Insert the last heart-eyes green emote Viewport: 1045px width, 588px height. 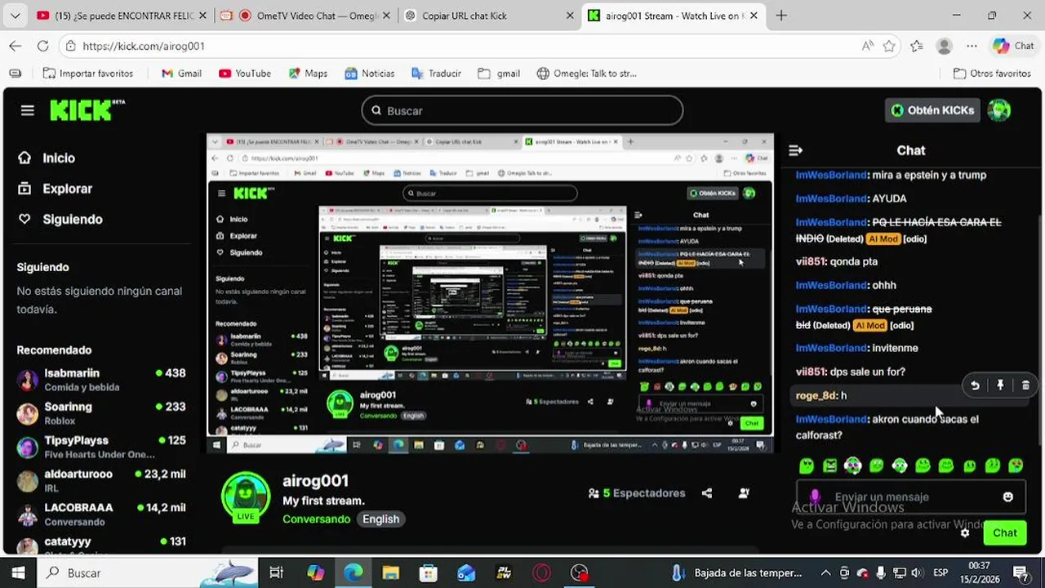coord(1016,465)
